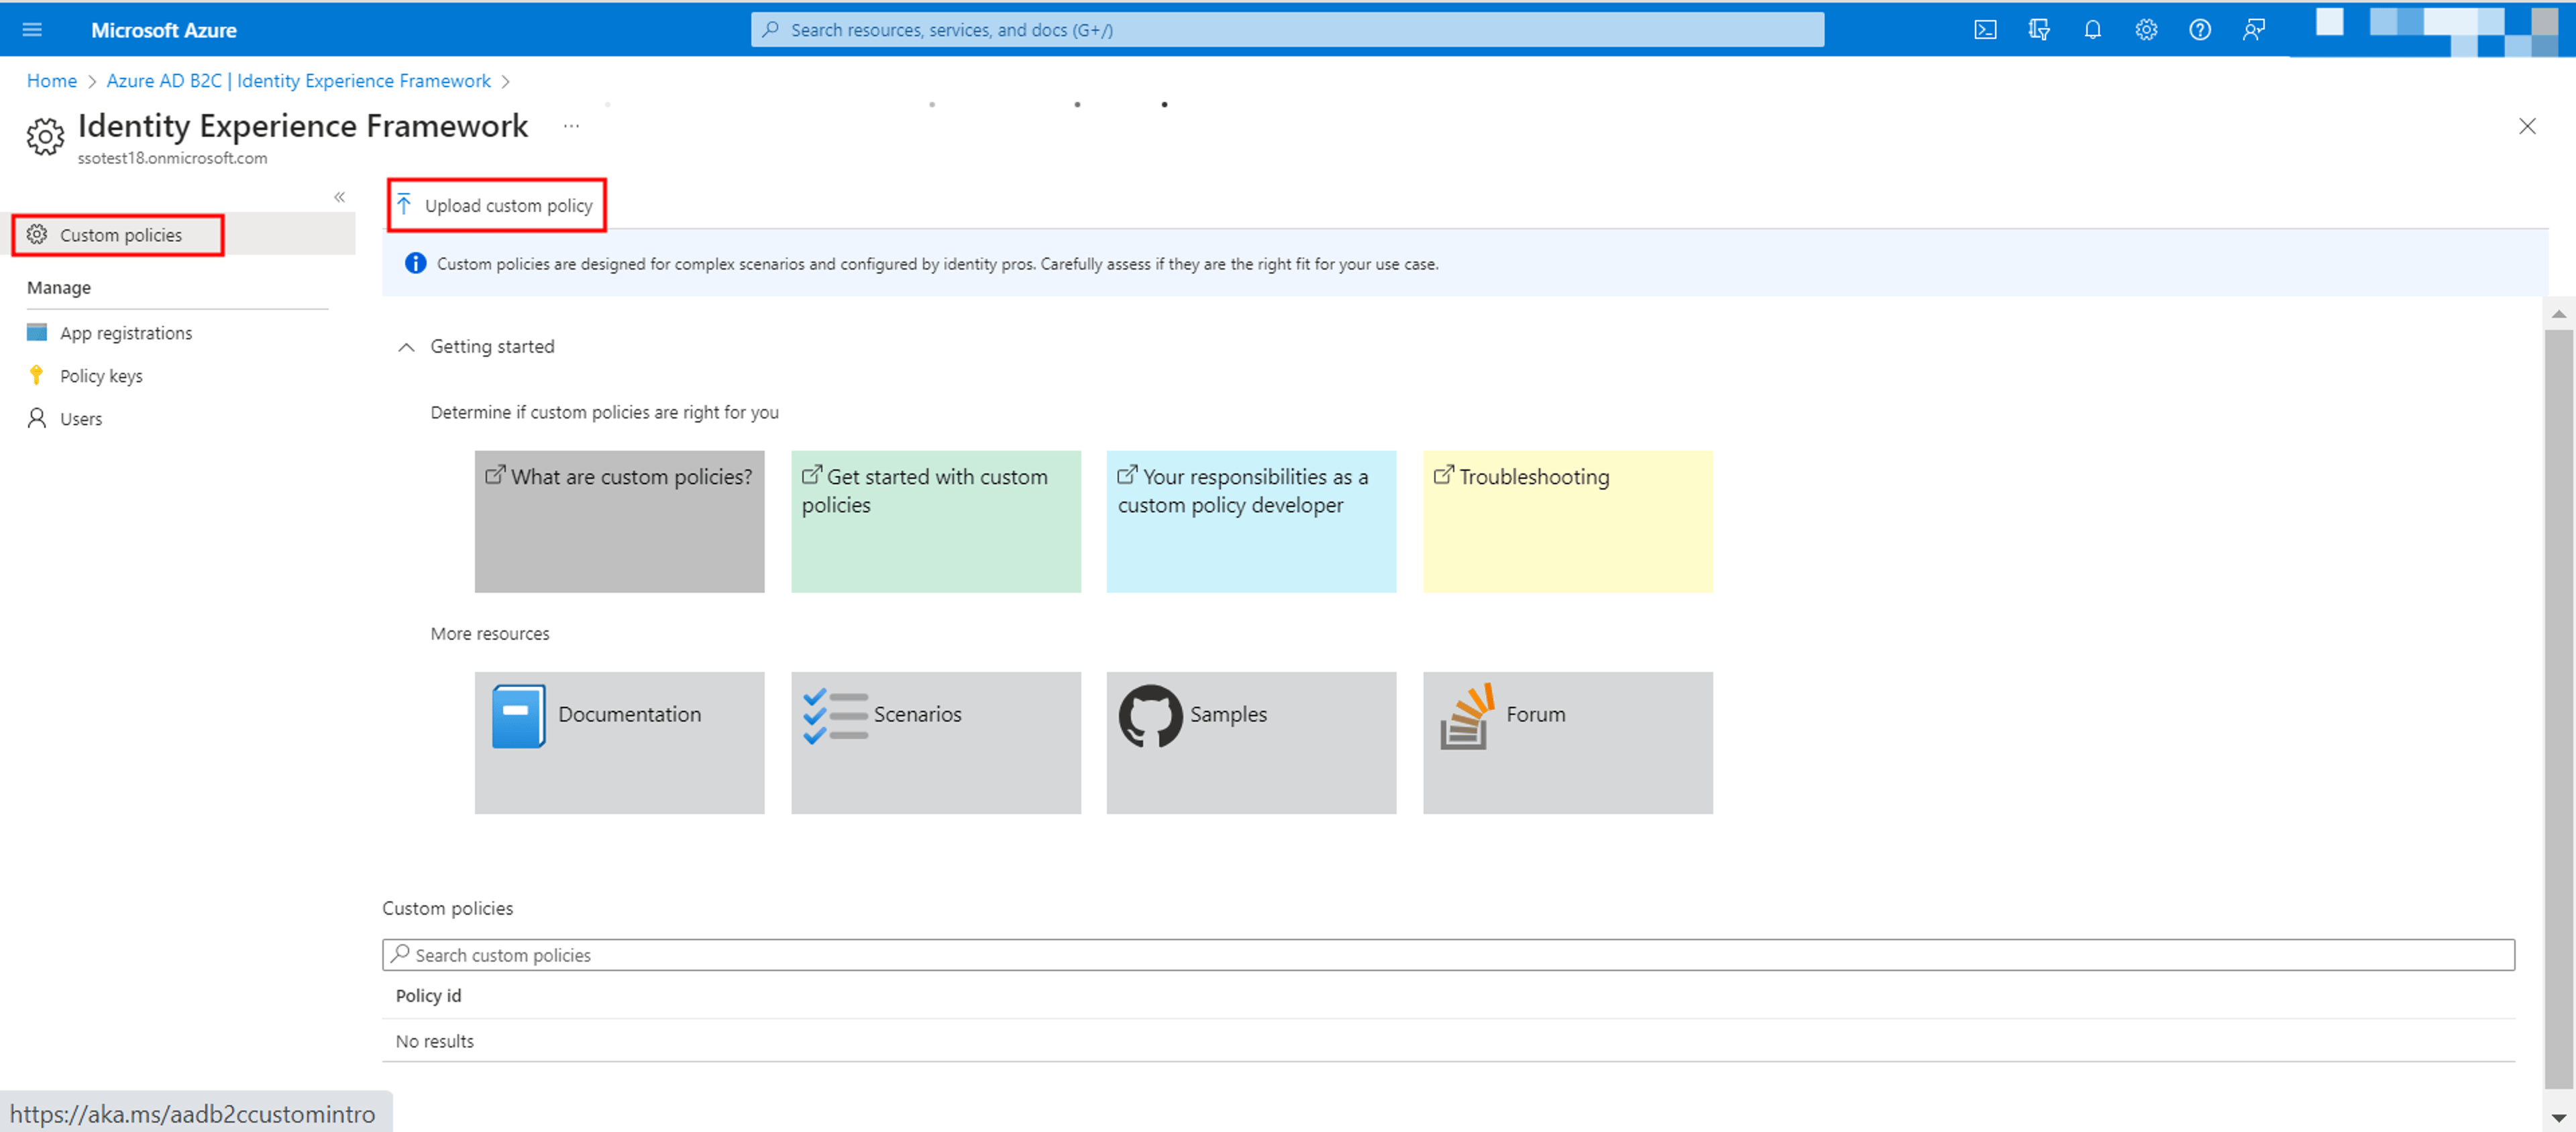This screenshot has height=1132, width=2576.
Task: Click external link icon on What are custom policies
Action: pyautogui.click(x=495, y=475)
